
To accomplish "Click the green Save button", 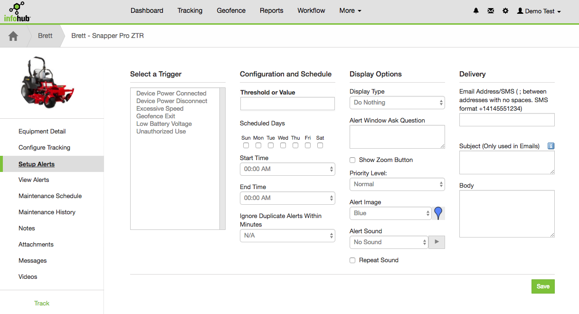I will tap(543, 286).
